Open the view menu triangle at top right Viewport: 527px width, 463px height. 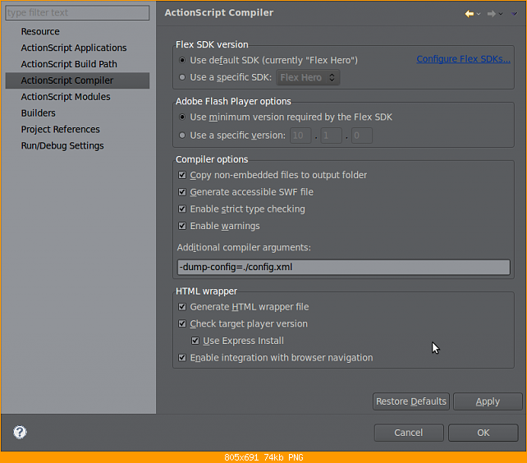pos(514,14)
